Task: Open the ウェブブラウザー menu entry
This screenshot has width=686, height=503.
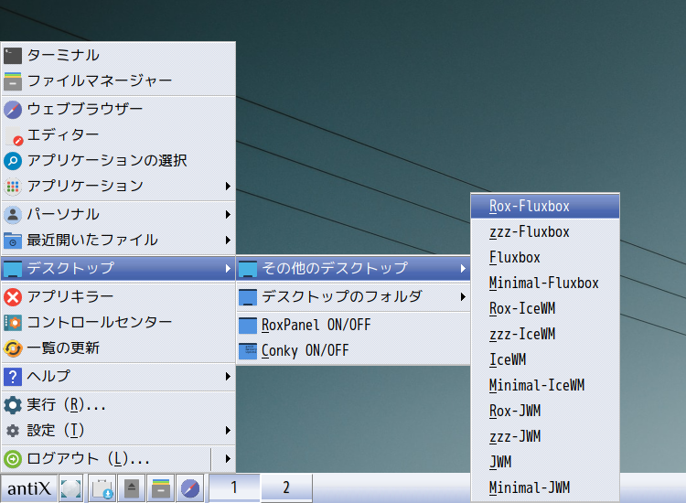Action: (x=119, y=110)
